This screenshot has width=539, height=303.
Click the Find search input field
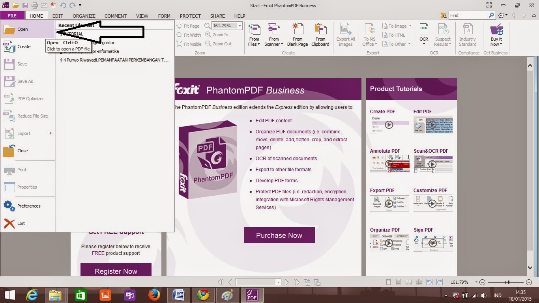coord(469,15)
